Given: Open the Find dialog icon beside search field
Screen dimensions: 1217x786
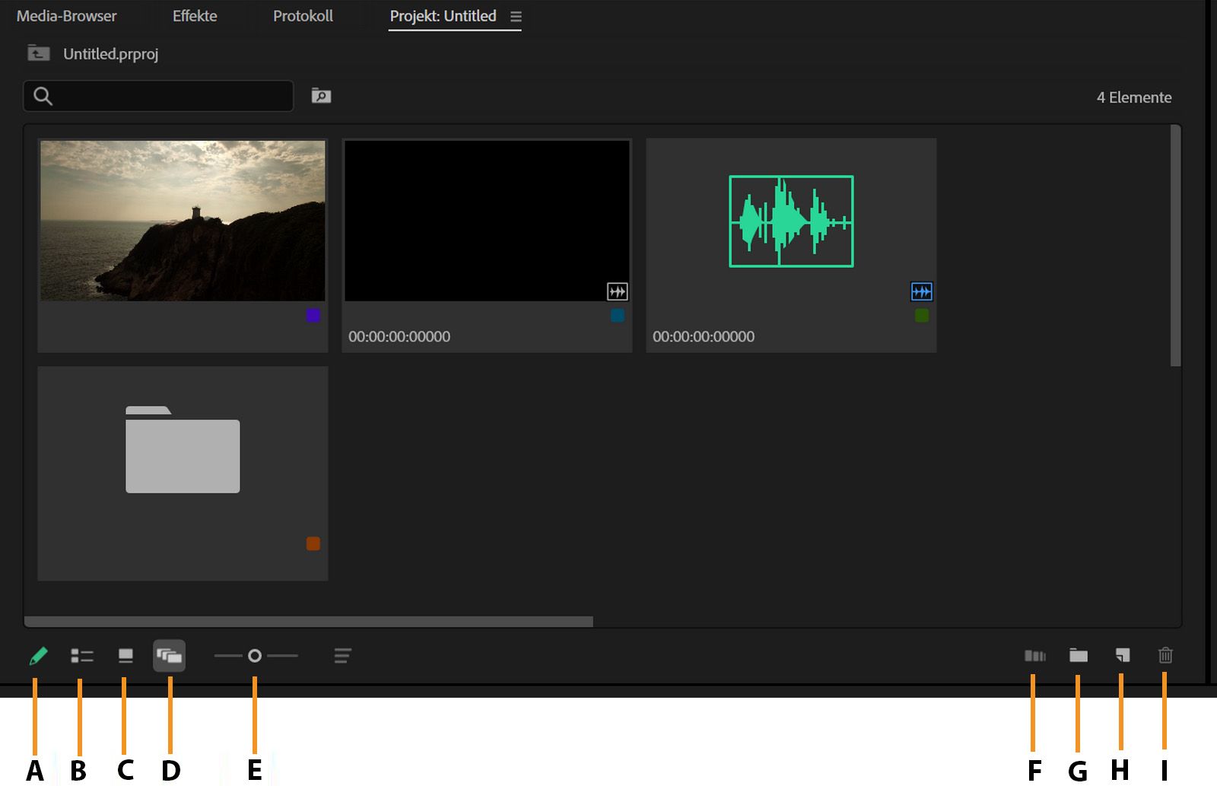Looking at the screenshot, I should [320, 96].
